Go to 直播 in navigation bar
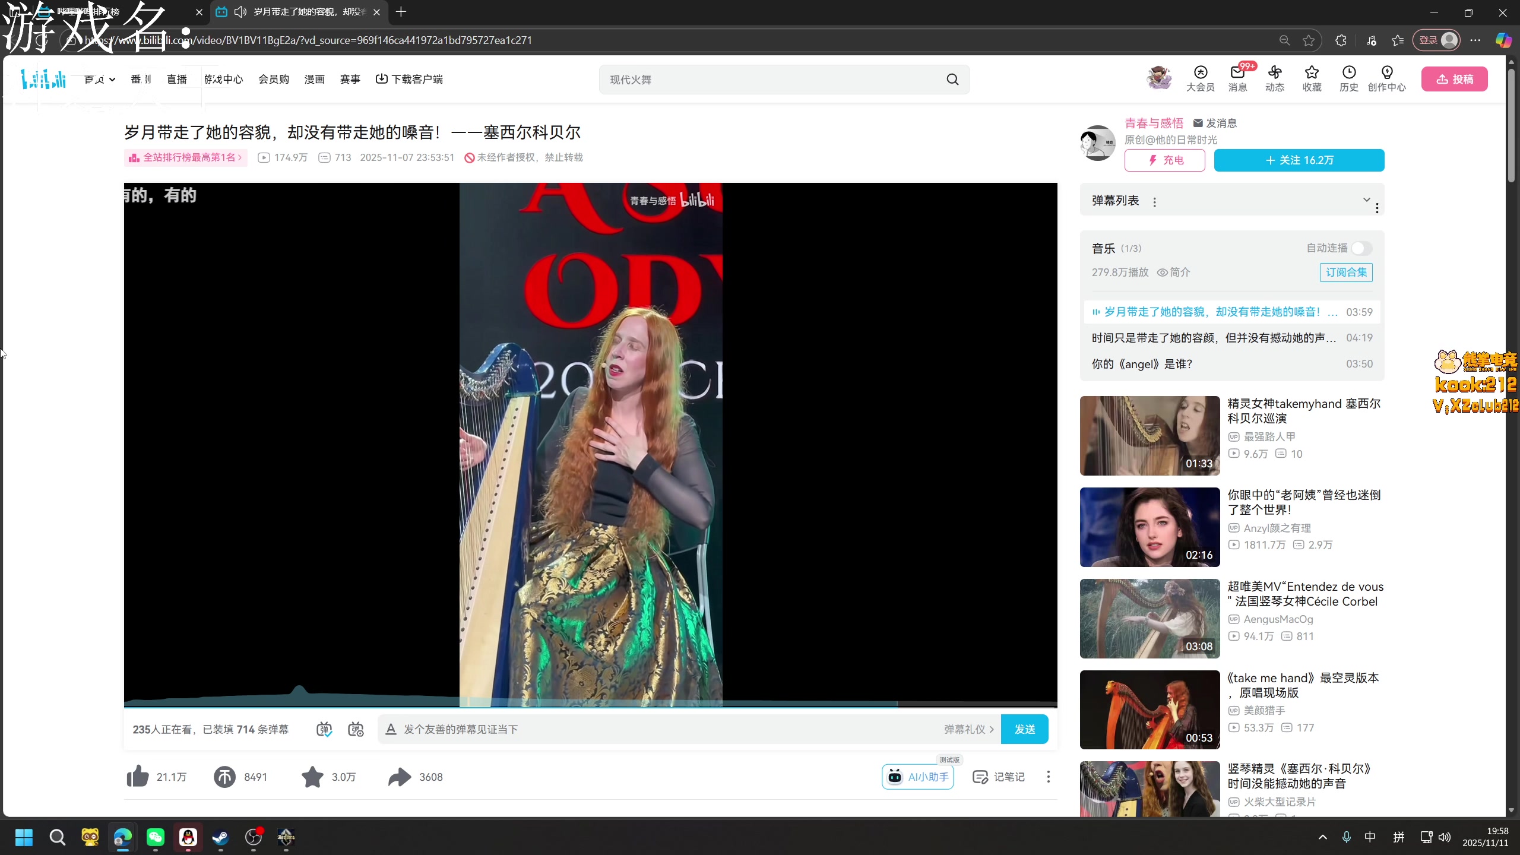 click(x=176, y=79)
